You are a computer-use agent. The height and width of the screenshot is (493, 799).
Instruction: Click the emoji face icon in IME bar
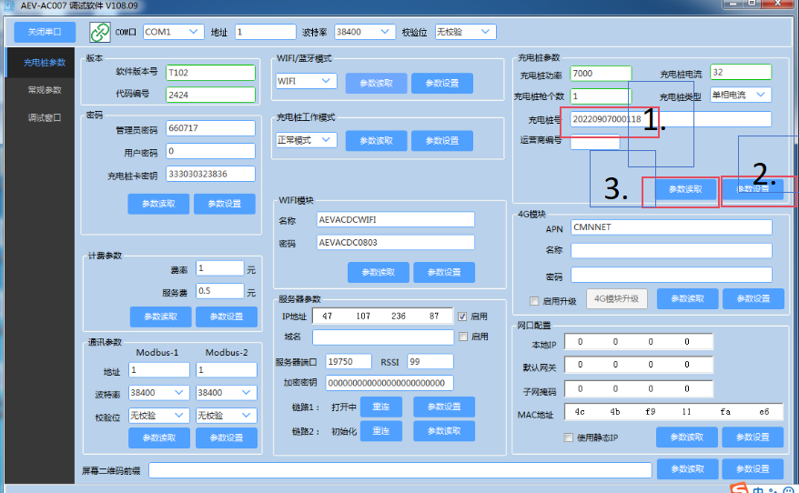[790, 489]
